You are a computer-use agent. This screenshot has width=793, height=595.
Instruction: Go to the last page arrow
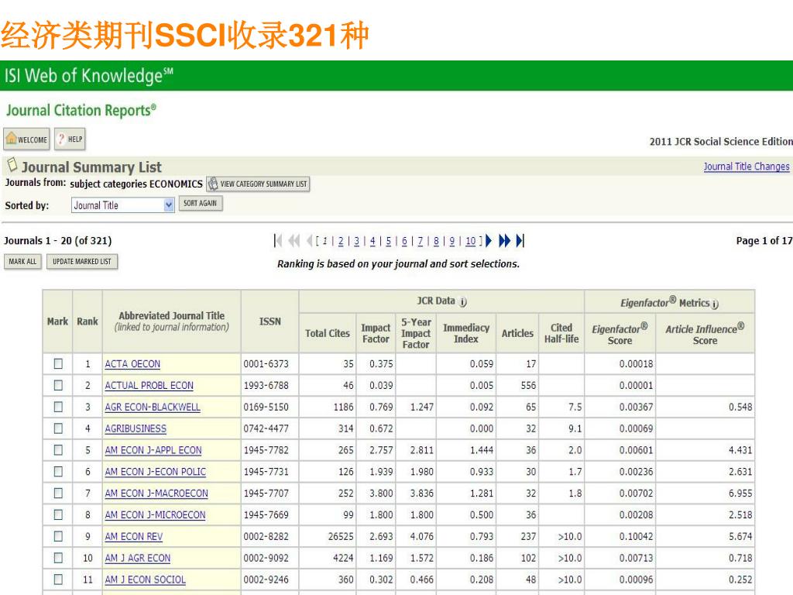click(x=520, y=241)
